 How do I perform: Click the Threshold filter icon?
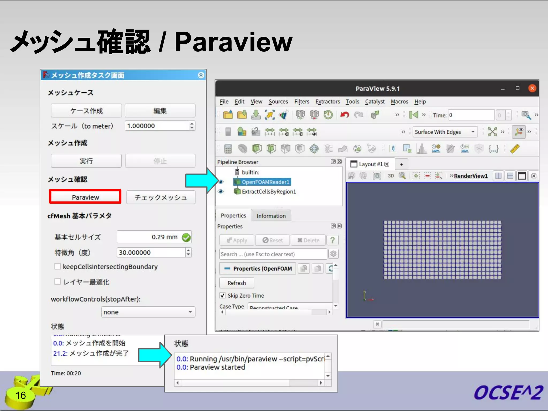(x=286, y=149)
